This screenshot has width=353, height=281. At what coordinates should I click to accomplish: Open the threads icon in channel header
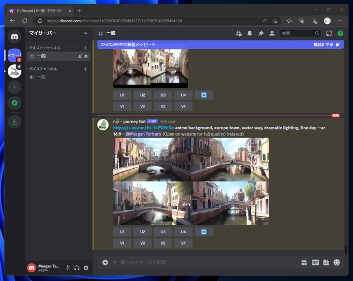pos(239,33)
